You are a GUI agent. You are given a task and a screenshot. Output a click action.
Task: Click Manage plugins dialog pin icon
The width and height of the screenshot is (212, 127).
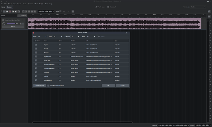[126, 33]
